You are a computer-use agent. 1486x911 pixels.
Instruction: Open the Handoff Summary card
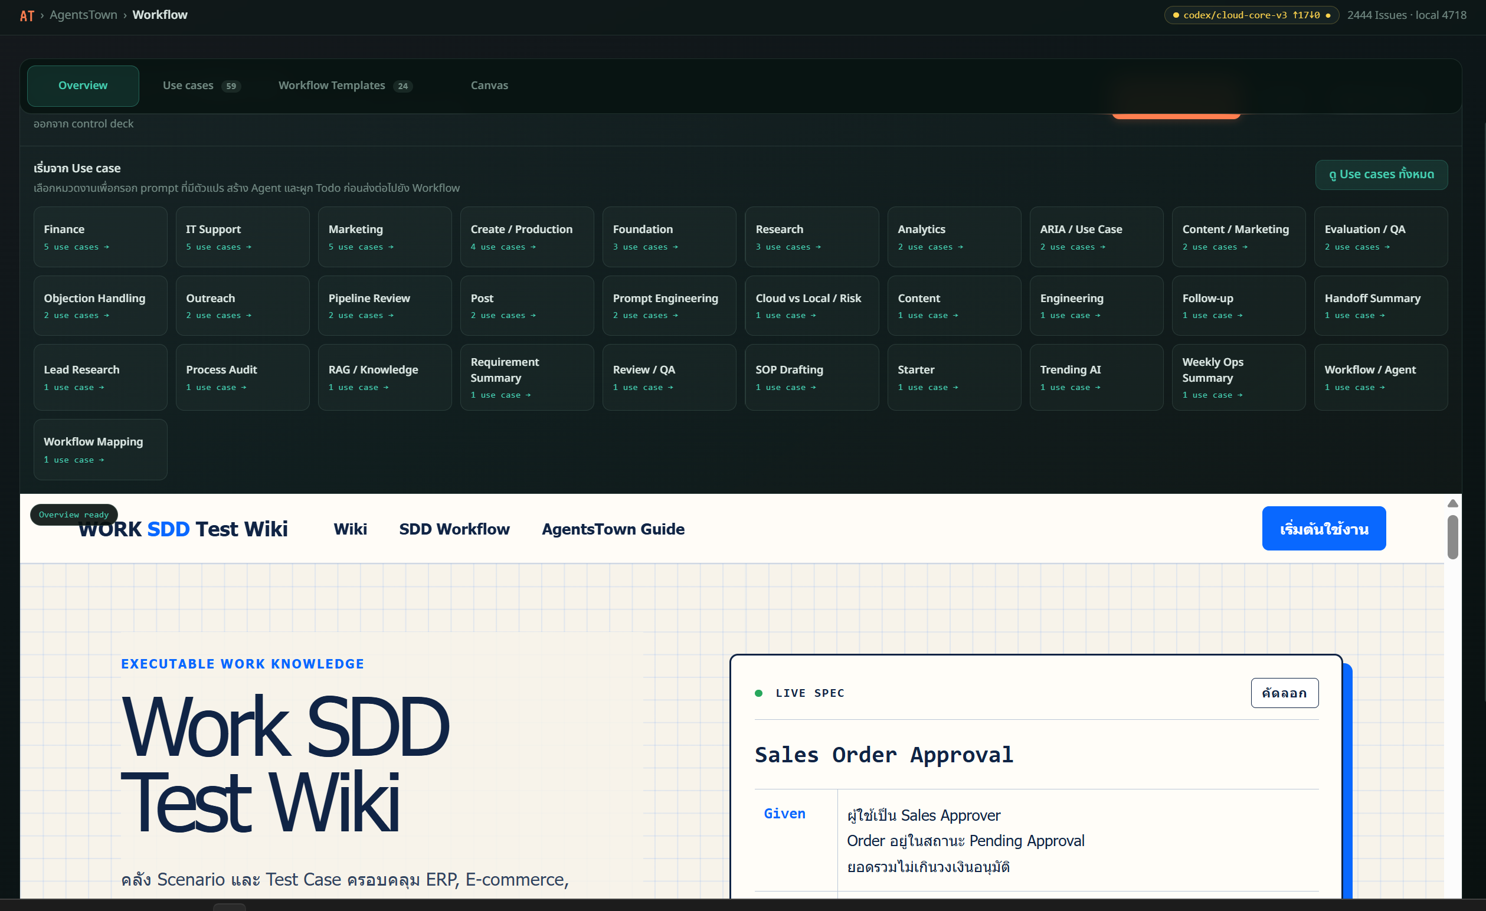pos(1381,306)
